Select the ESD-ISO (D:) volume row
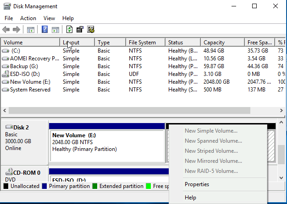Viewport: 287px width, 204px height. 143,74
